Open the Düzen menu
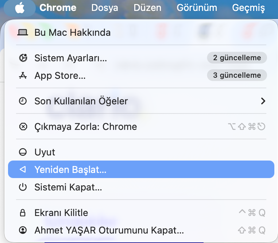This screenshot has height=243, width=278. (x=147, y=8)
